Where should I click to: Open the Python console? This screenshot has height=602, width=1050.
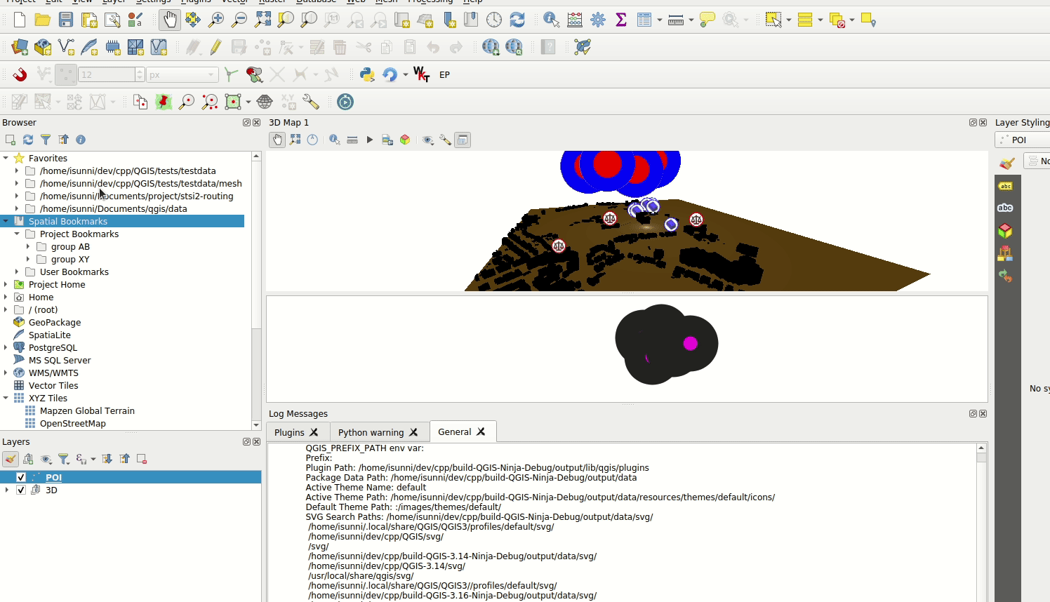point(366,74)
